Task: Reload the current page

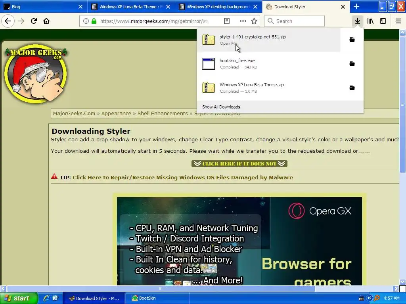Action: 34,21
